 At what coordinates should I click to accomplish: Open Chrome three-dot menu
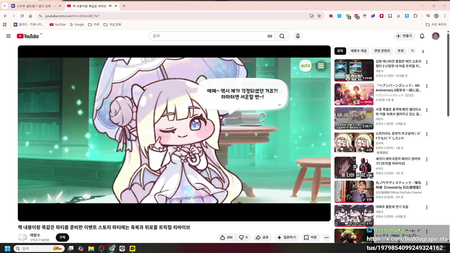445,16
